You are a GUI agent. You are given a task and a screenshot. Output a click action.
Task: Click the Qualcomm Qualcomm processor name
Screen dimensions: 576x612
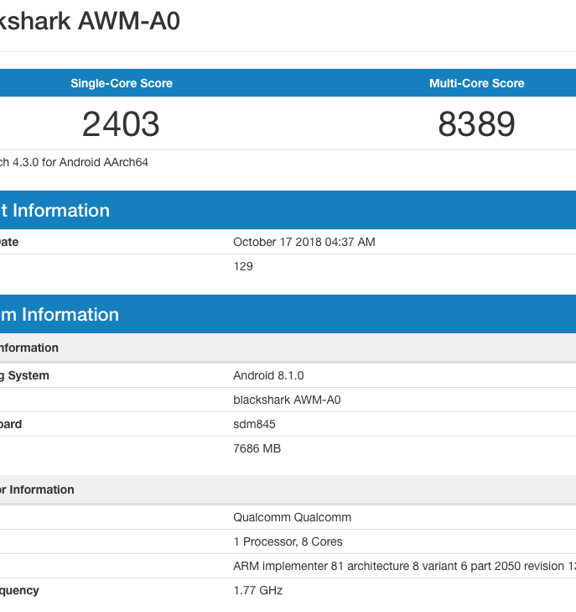click(292, 517)
